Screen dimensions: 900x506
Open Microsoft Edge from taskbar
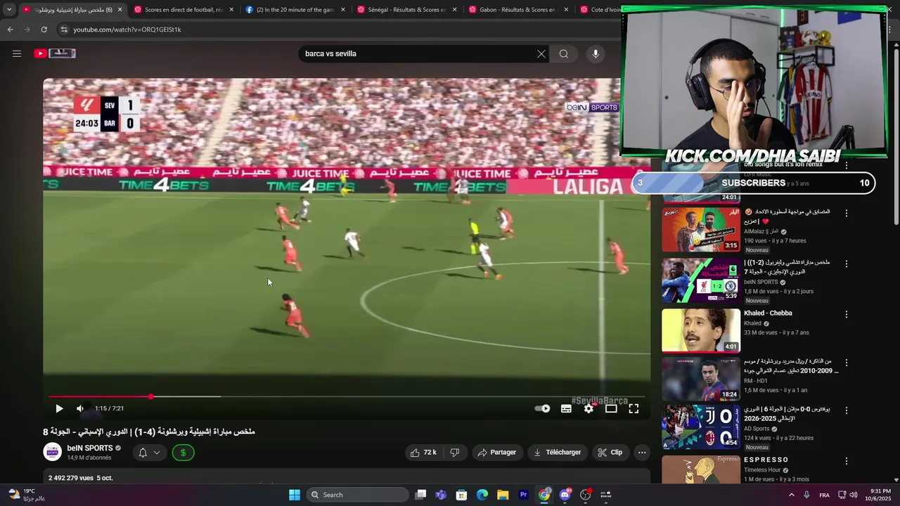coord(482,495)
